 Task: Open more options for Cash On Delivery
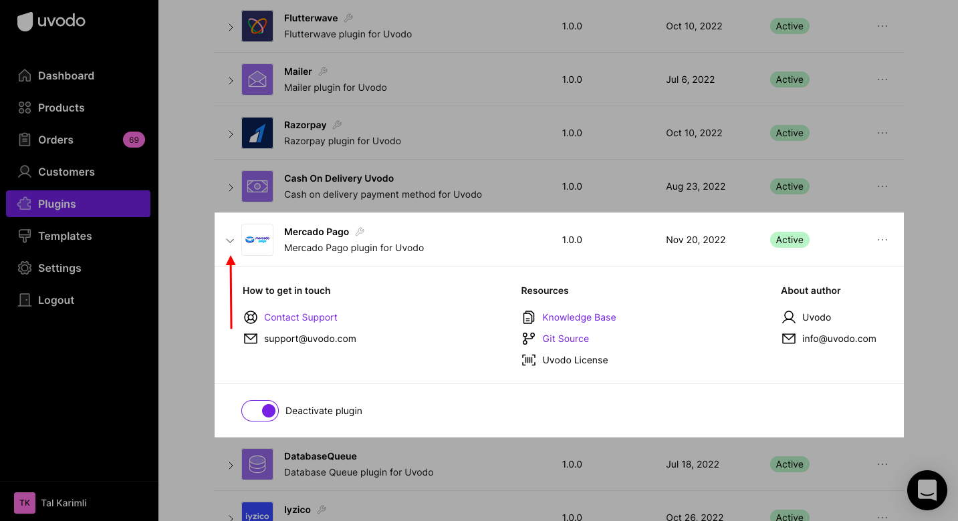pos(882,186)
